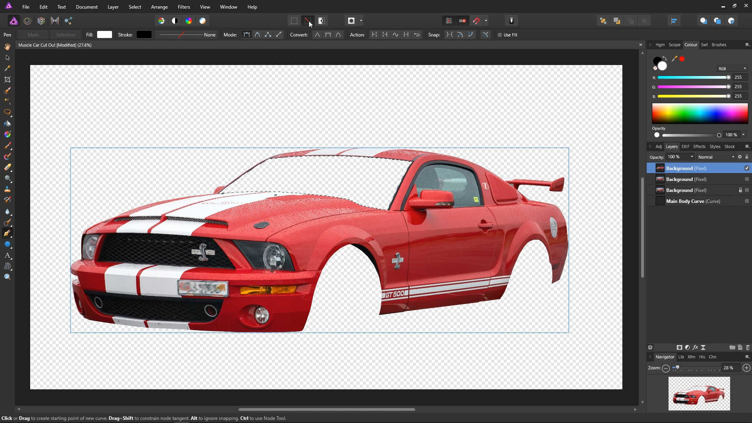The height and width of the screenshot is (423, 752).
Task: Expand the layer opacity 100% dropdown
Action: [692, 157]
